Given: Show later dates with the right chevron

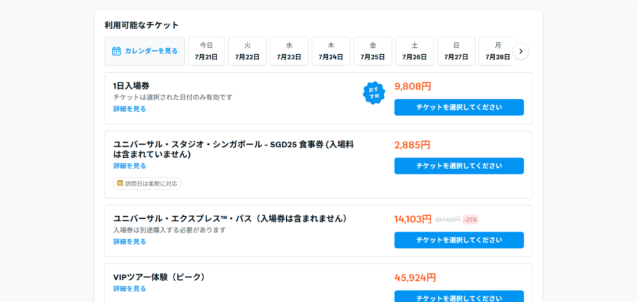Looking at the screenshot, I should [x=521, y=52].
